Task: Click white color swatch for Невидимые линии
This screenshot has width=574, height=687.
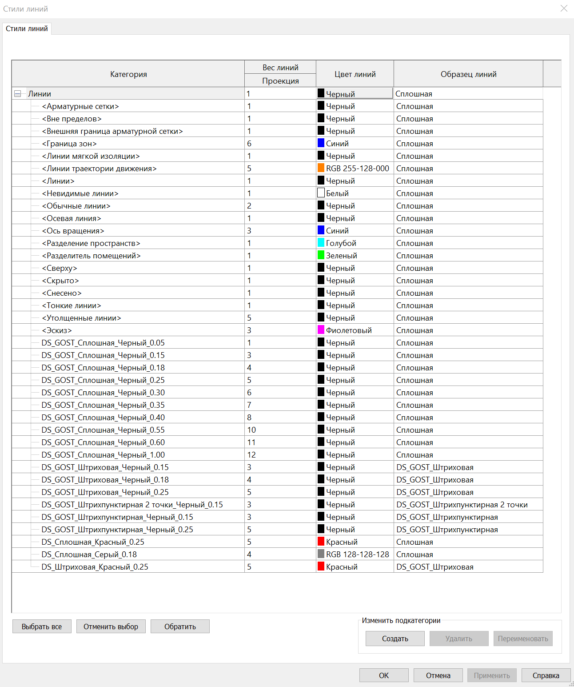Action: point(321,193)
